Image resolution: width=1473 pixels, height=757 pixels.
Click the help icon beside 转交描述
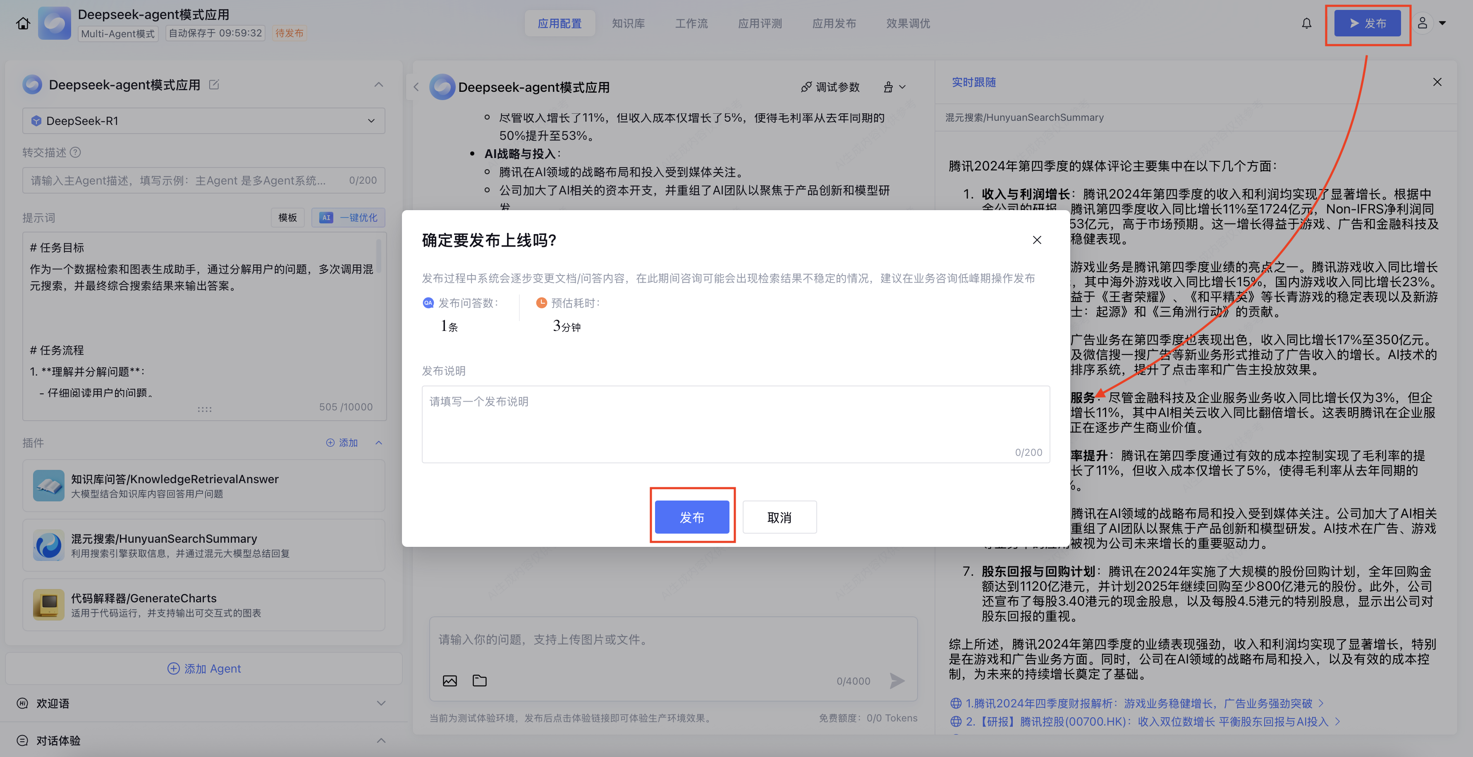coord(76,152)
